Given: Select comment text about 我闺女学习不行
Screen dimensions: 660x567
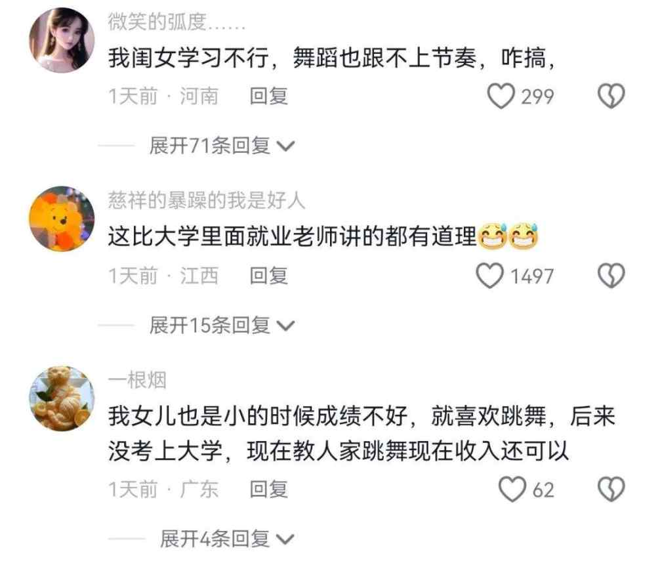Looking at the screenshot, I should click(332, 58).
